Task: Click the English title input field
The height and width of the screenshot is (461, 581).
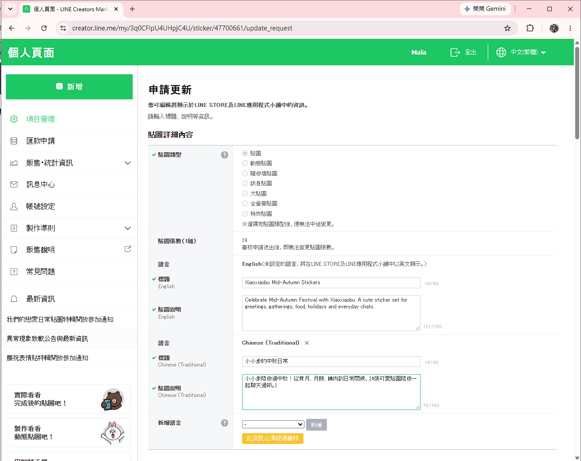Action: 331,283
